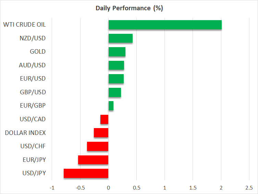Select the small green EUR/GBP bar
Viewport: 258px width, 194px height.
pos(111,106)
